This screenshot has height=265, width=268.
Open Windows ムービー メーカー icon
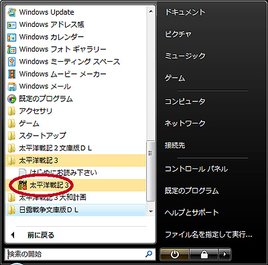click(x=11, y=74)
